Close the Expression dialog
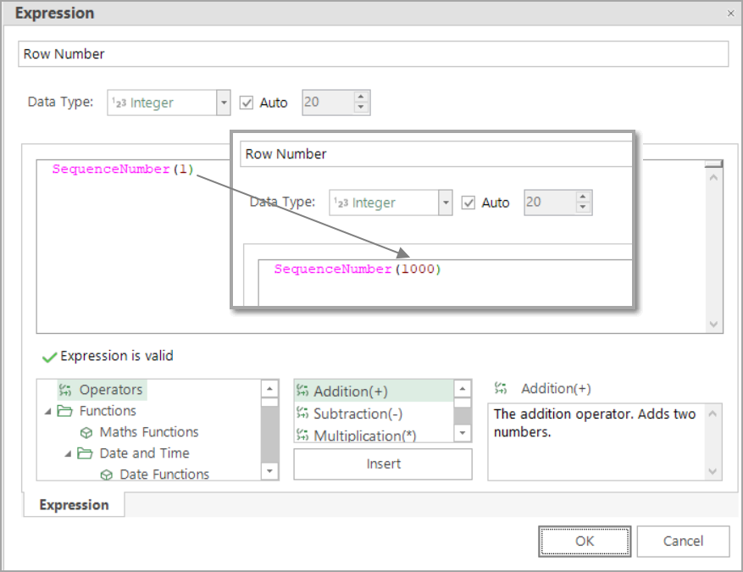 point(730,14)
